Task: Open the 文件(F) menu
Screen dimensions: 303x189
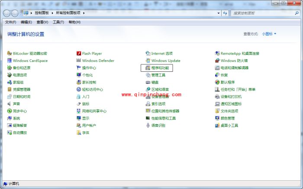Action: click(11, 22)
